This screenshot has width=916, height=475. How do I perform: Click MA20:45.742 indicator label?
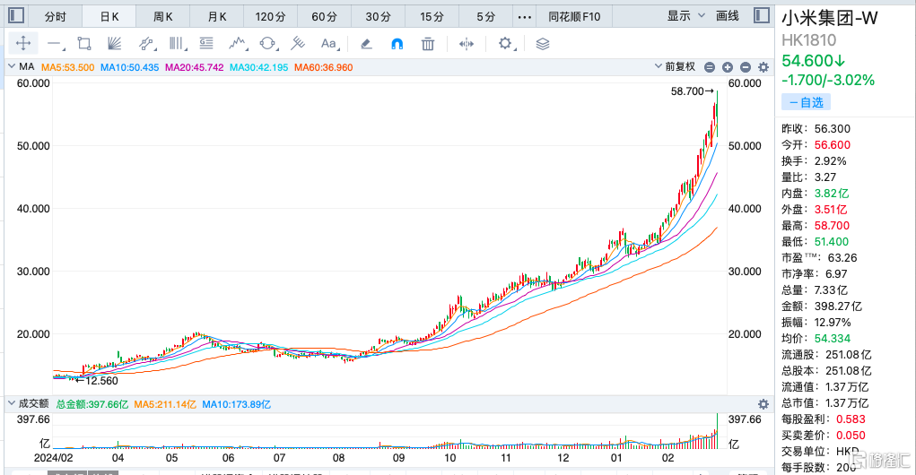195,68
